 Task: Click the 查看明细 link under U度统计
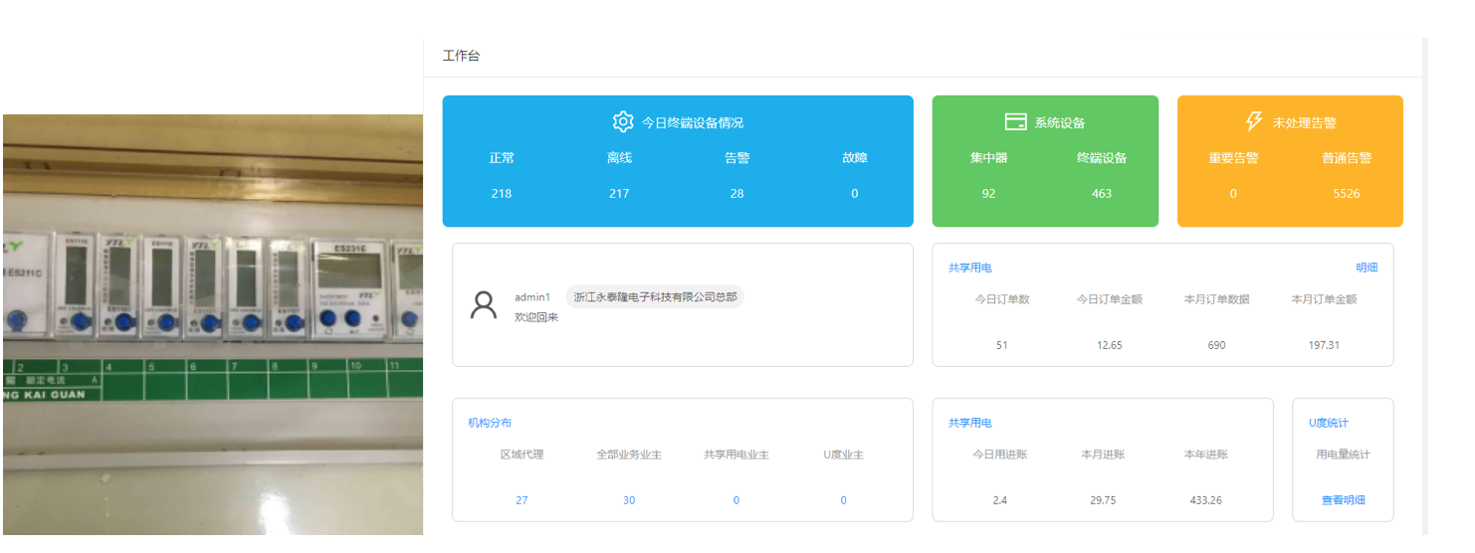click(1343, 500)
